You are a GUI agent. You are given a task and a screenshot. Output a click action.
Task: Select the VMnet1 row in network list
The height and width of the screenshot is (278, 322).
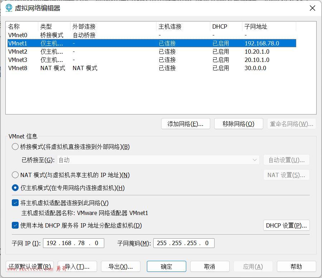coord(152,43)
